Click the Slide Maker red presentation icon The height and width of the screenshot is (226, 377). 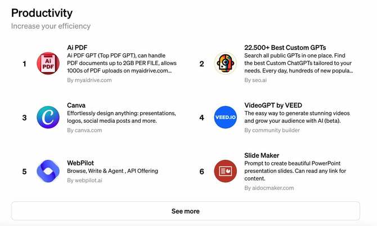(x=225, y=171)
